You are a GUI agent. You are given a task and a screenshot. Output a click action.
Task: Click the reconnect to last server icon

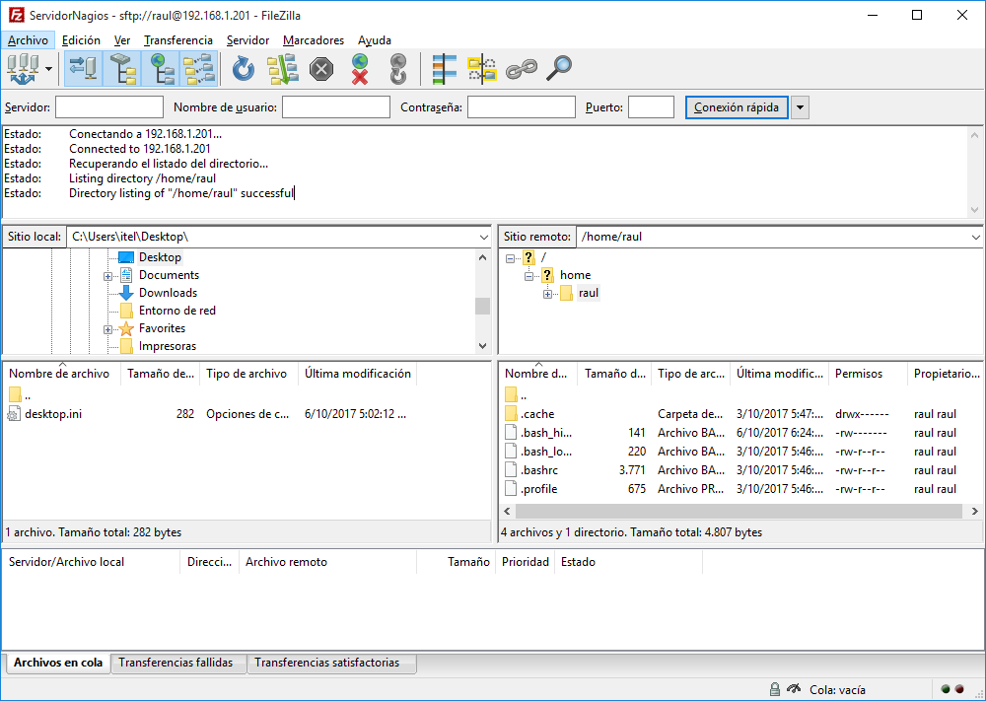398,69
